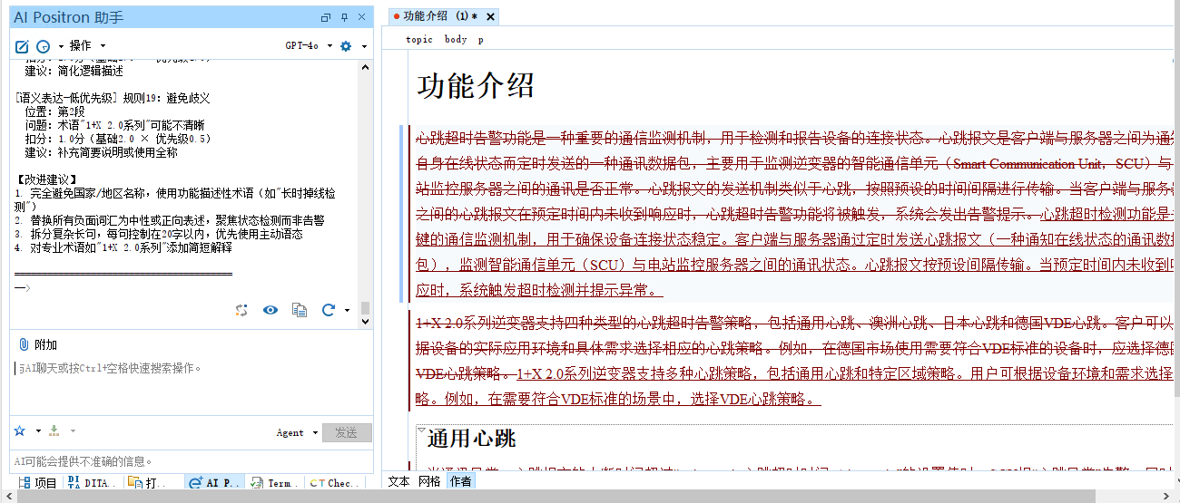Click the 功能介绍 document title
The image size is (1180, 503).
click(x=476, y=86)
